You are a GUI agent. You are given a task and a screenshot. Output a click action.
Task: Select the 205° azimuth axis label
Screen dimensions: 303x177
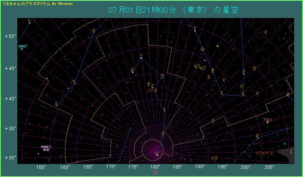(x=269, y=167)
